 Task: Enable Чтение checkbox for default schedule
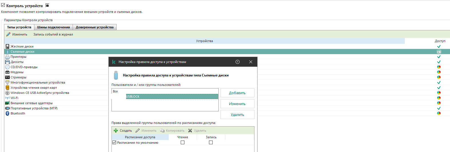click(x=182, y=143)
